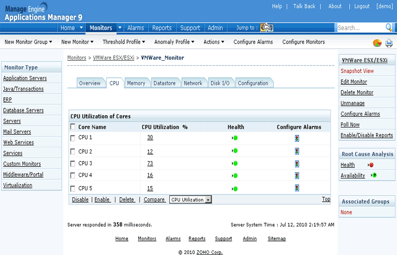The image size is (397, 255).
Task: Click the Top link
Action: [x=326, y=199]
